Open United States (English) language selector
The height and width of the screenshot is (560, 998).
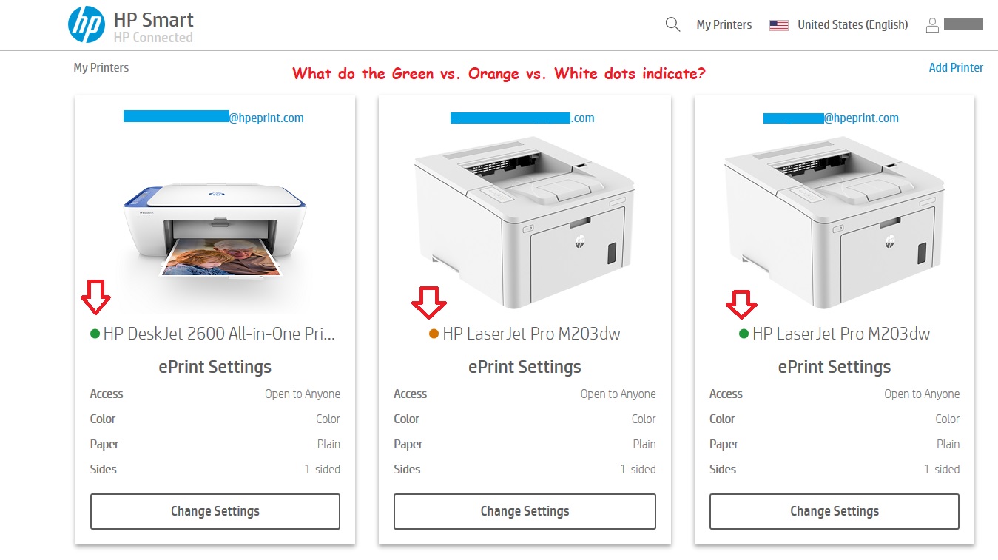853,24
